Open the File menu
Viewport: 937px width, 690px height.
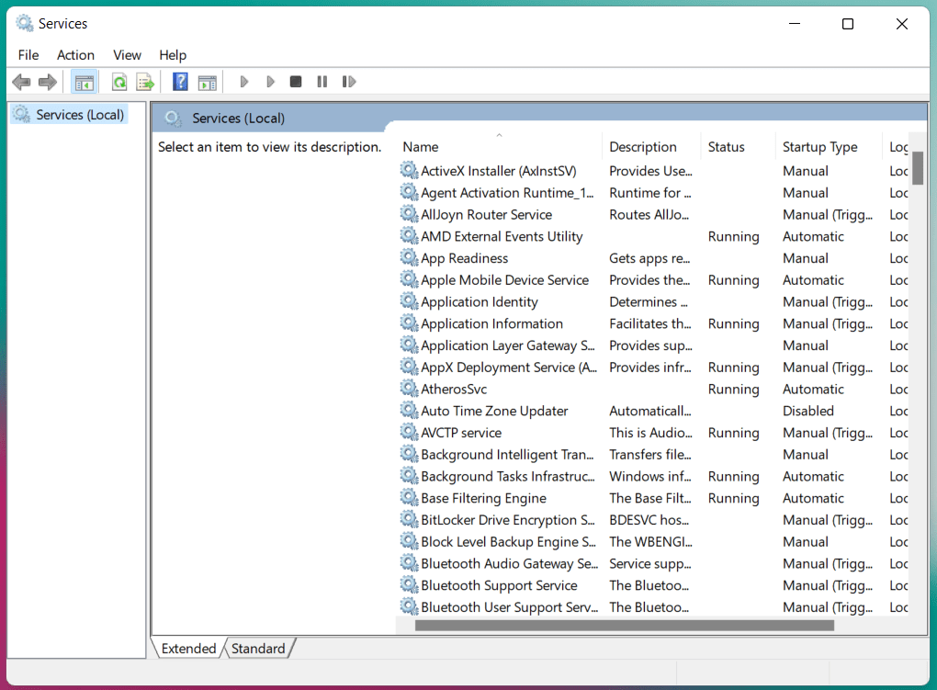[28, 55]
